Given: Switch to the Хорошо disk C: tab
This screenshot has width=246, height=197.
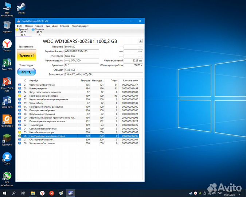Looking at the screenshot, I should 39,32.
